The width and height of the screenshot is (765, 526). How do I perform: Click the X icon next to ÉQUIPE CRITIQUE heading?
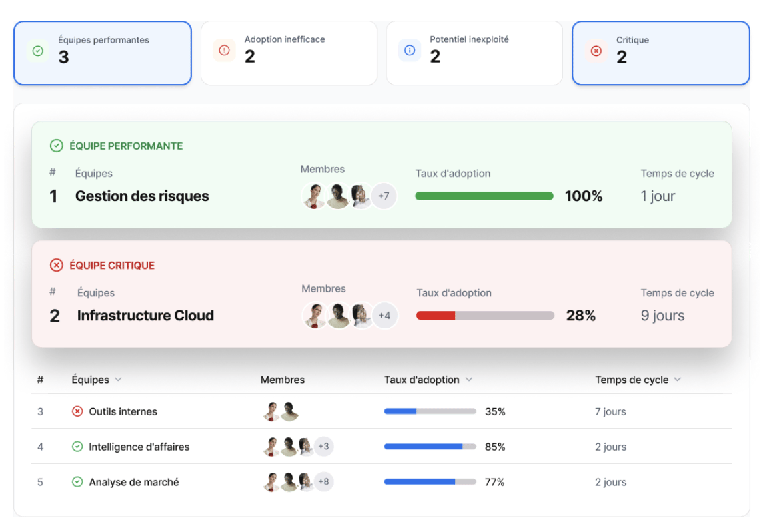click(57, 265)
